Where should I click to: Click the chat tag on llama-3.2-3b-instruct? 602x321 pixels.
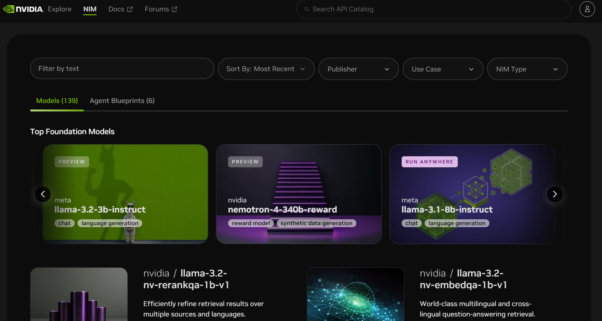(x=64, y=223)
